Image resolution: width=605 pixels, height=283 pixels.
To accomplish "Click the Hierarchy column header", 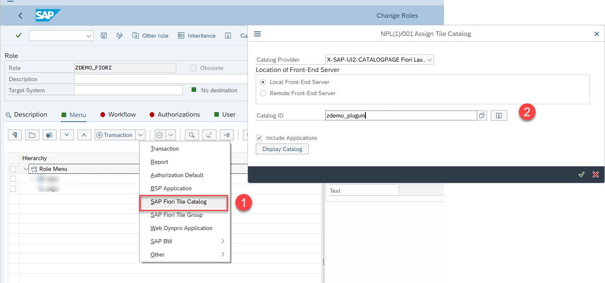I will click(x=35, y=158).
